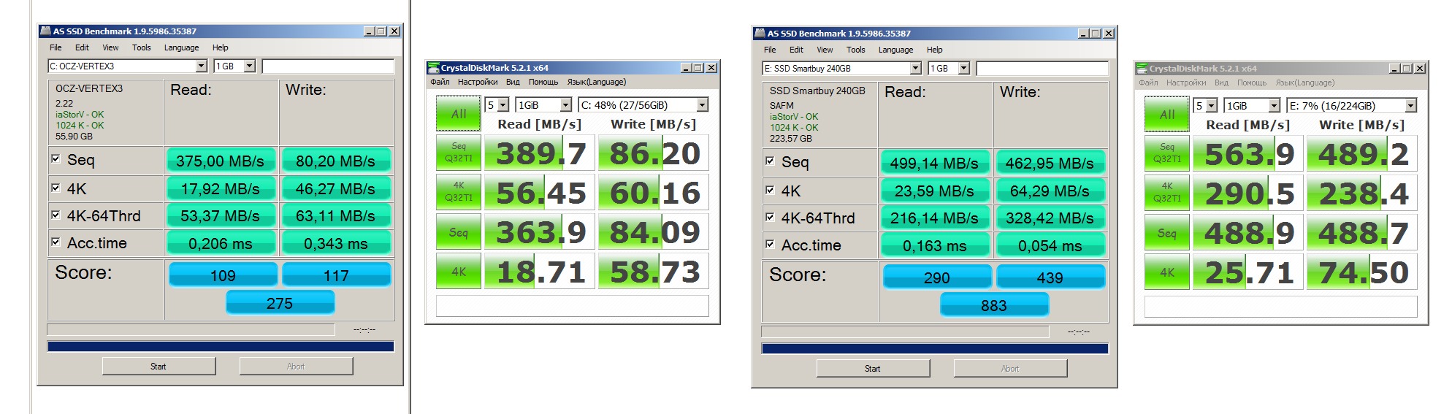Open View menu in SSD Smartbuy AS SSD window
The width and height of the screenshot is (1452, 414).
(x=825, y=50)
